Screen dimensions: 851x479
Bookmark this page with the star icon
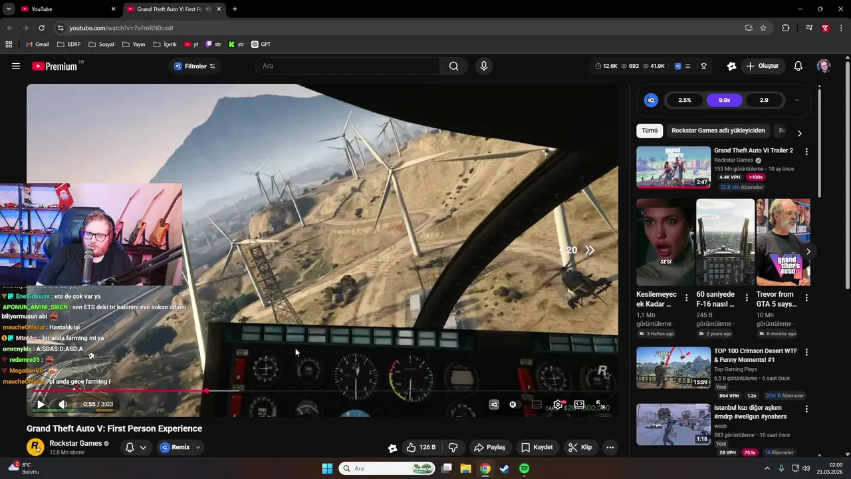click(x=763, y=28)
